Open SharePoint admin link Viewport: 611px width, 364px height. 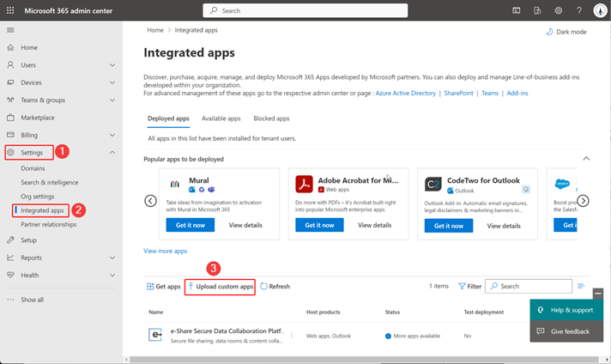pos(458,93)
